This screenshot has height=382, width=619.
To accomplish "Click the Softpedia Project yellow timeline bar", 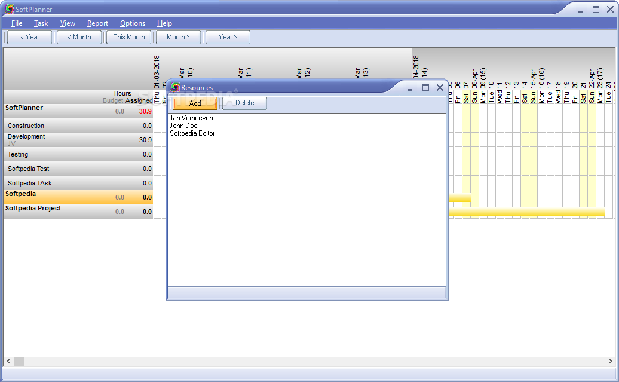I will 526,213.
